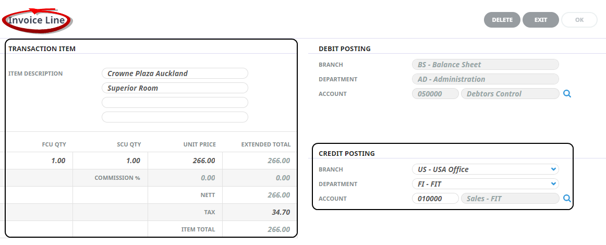Image resolution: width=606 pixels, height=245 pixels.
Task: Click the Credit Posting account number 010000 field
Action: [435, 199]
